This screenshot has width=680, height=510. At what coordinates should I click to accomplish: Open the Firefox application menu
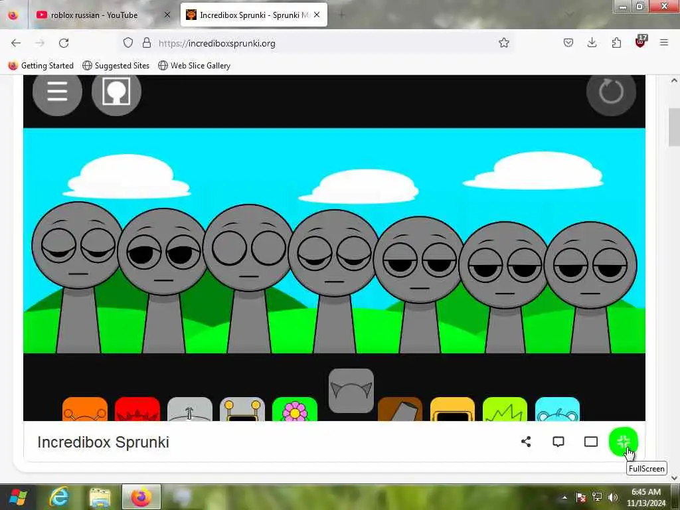tap(664, 42)
